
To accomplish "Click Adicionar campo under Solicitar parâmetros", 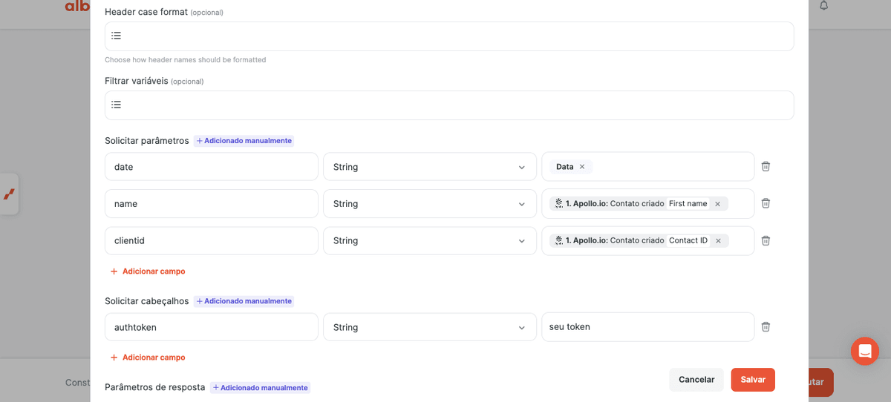I will 148,271.
